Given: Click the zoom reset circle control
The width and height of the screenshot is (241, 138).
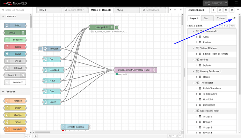Looking at the screenshot, I should [177, 136].
